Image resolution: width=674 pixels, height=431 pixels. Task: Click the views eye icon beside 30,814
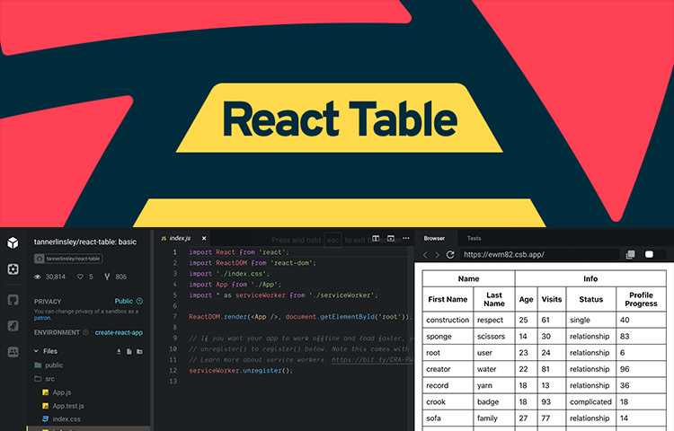click(x=38, y=277)
